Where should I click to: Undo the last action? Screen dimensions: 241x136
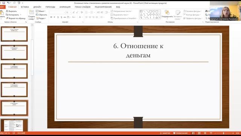click(x=8, y=3)
